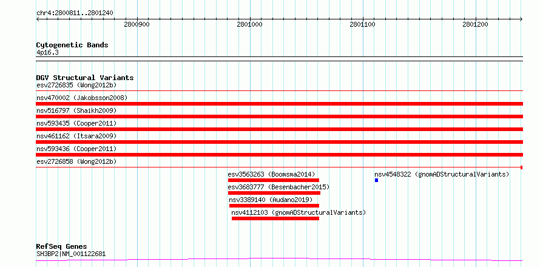Screen dimensions: 540x267
Task: Open the esv3563263 (Boomsma2014) label
Action: pos(271,174)
